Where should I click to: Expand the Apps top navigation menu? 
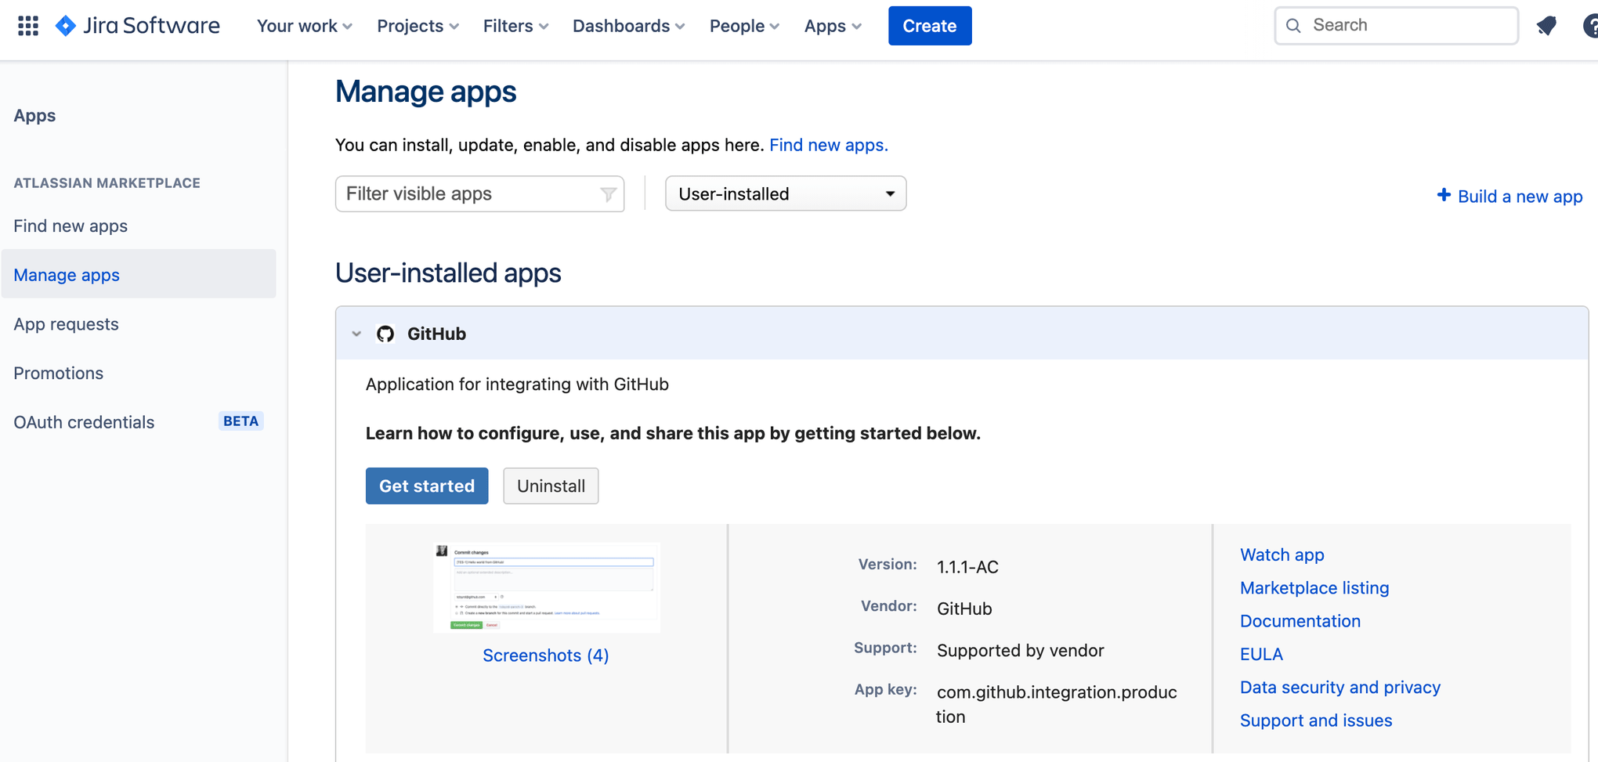pyautogui.click(x=833, y=26)
